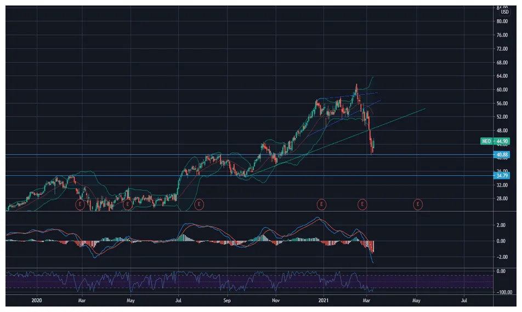522x312 pixels.
Task: Click the 60.00 mark on the price axis
Action: [x=502, y=90]
